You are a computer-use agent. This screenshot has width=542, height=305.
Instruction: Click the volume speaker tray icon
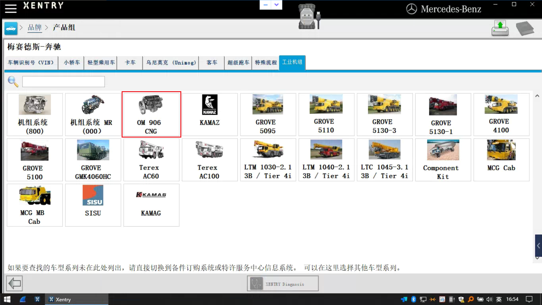(x=489, y=299)
